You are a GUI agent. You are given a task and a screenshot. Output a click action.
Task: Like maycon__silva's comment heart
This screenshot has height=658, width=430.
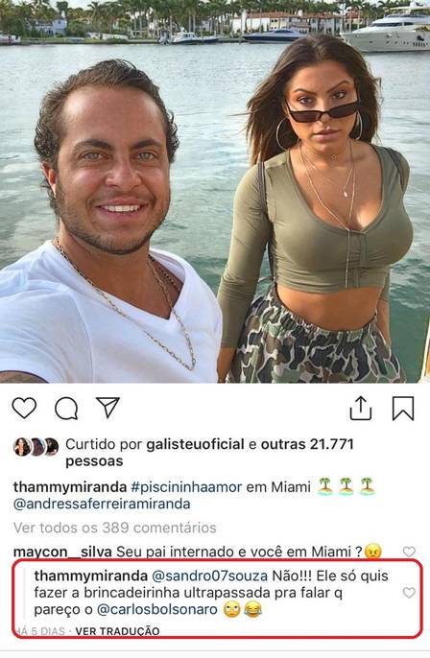tap(409, 552)
